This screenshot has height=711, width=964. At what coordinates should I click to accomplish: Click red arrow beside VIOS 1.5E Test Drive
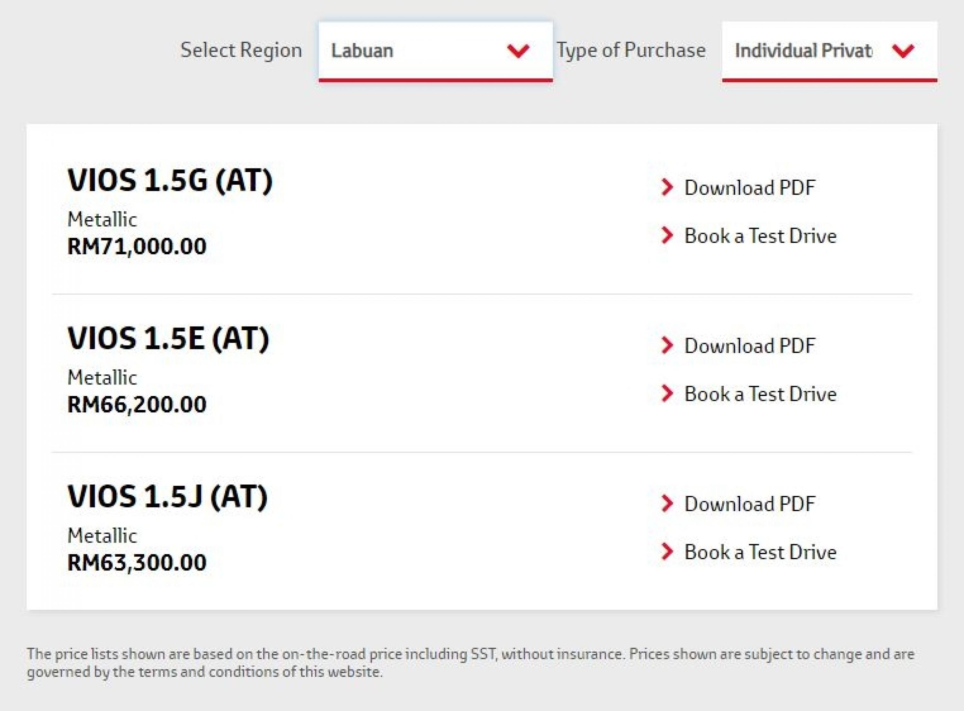click(667, 393)
